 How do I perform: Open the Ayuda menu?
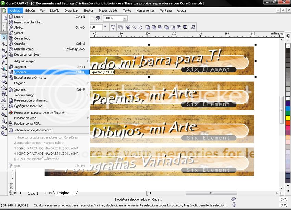(181, 11)
